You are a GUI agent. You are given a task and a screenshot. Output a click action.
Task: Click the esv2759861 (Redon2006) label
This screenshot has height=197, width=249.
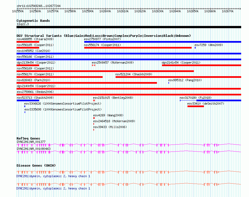(x=35, y=92)
